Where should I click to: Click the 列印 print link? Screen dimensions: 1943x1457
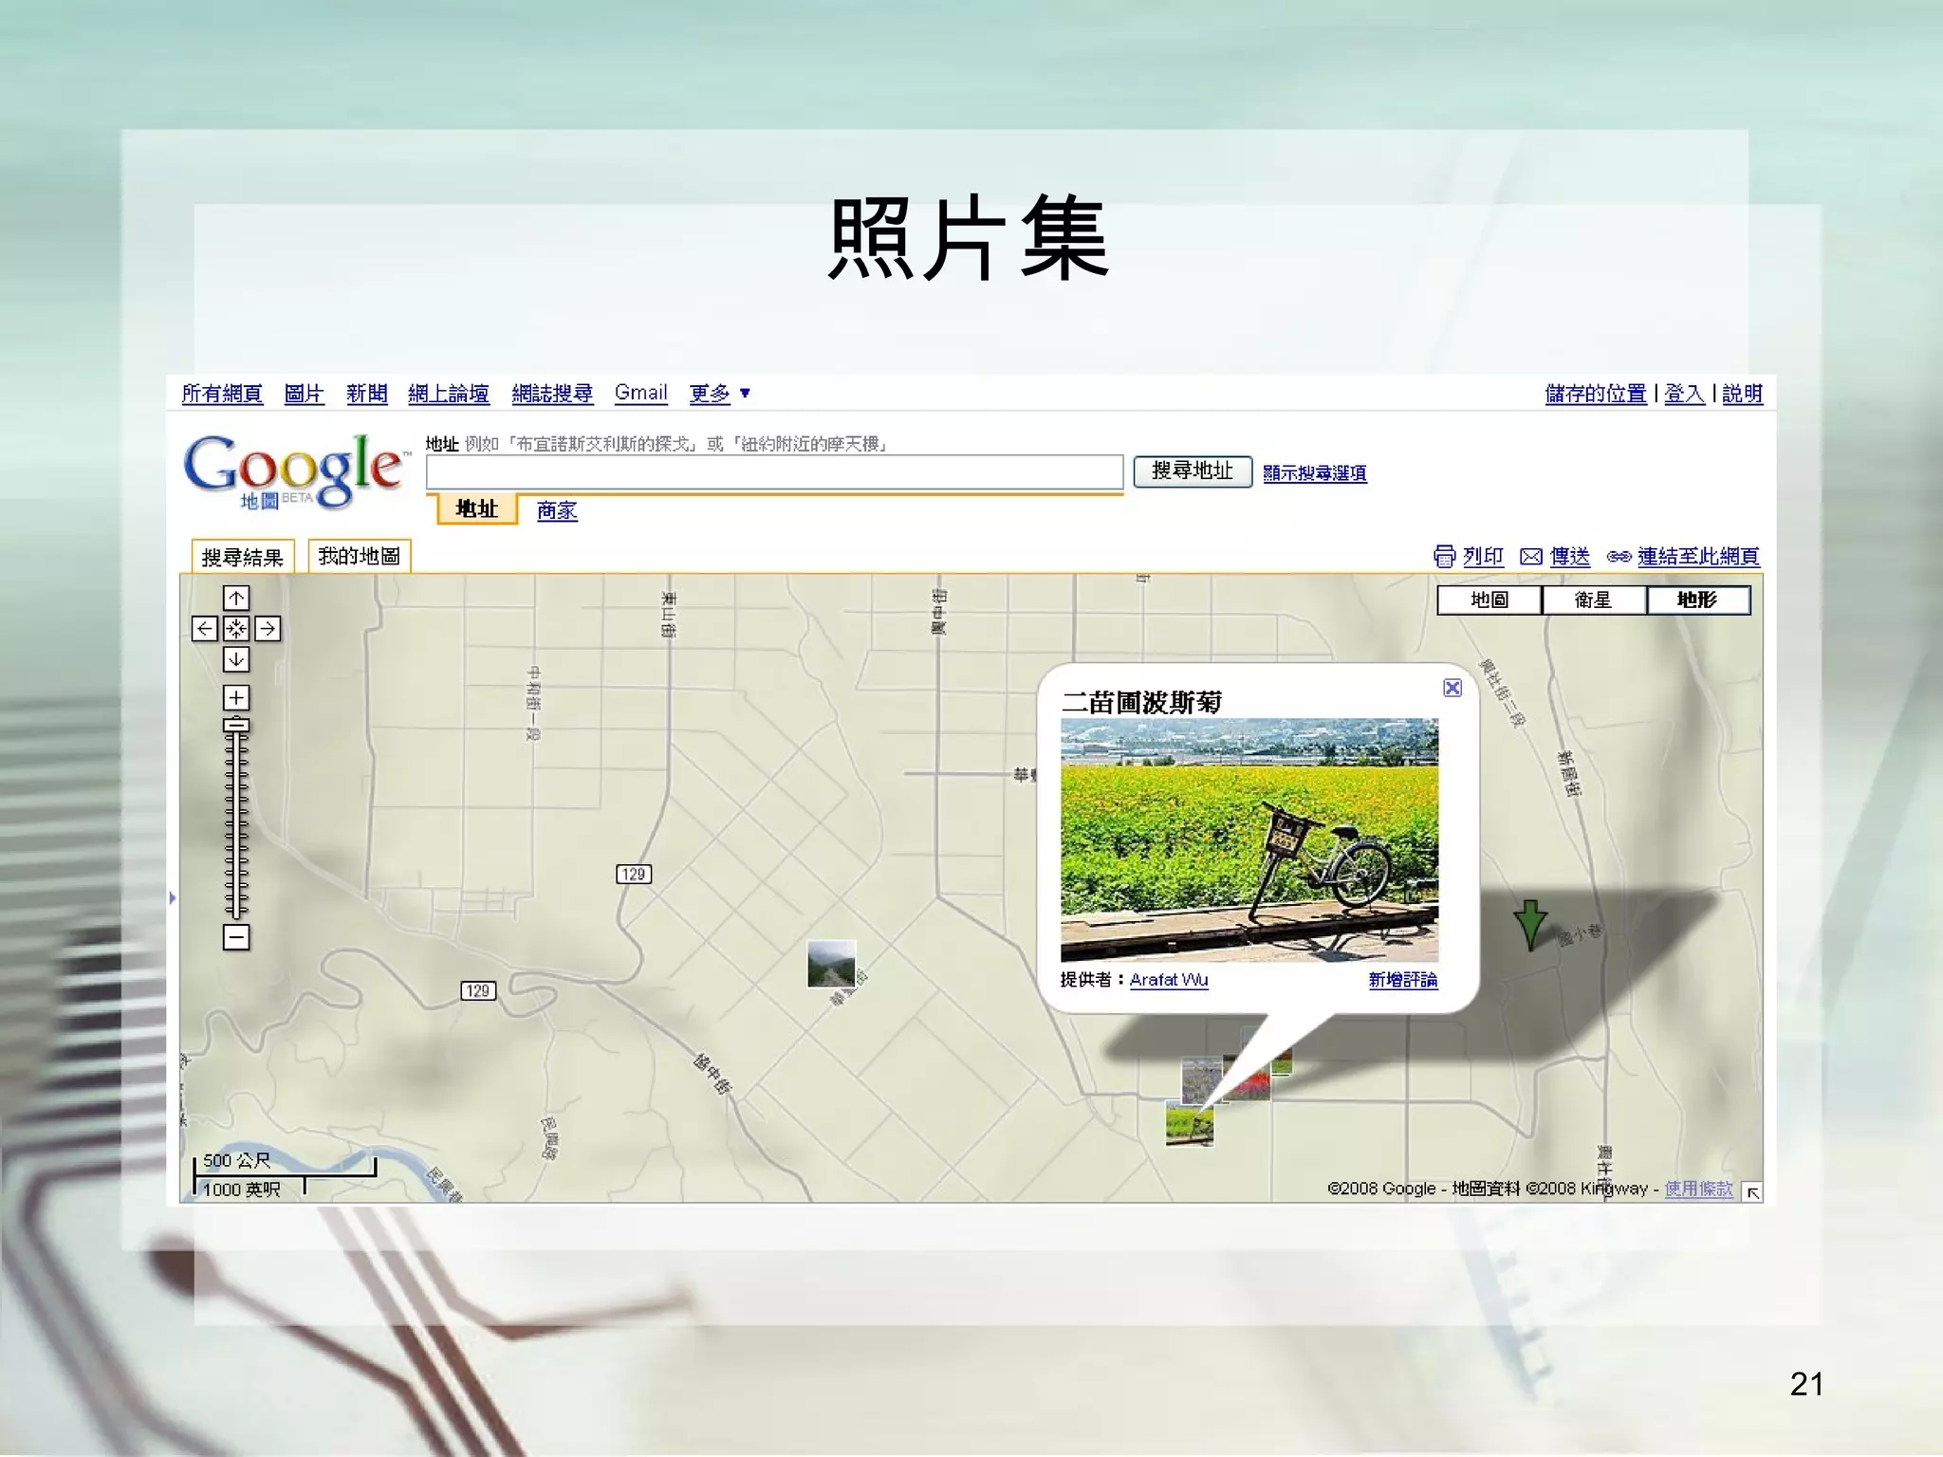[x=1484, y=556]
